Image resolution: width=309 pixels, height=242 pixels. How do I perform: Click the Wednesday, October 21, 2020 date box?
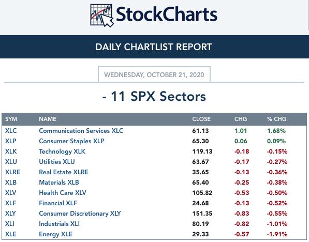tap(154, 74)
